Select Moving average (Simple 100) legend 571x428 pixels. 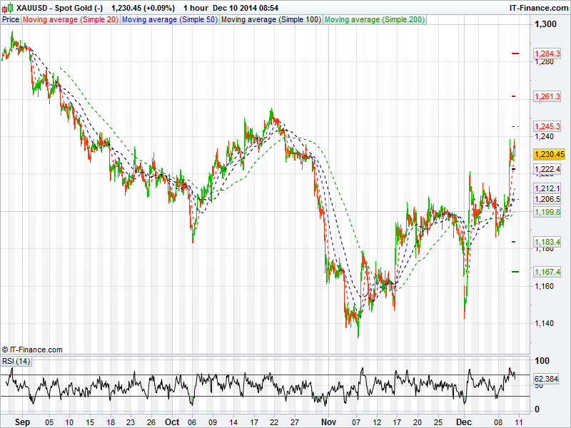click(x=271, y=19)
